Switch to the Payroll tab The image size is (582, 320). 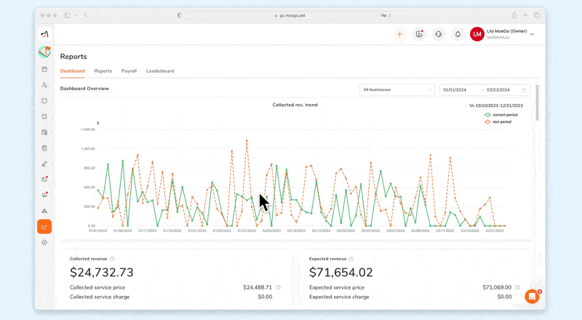(129, 71)
